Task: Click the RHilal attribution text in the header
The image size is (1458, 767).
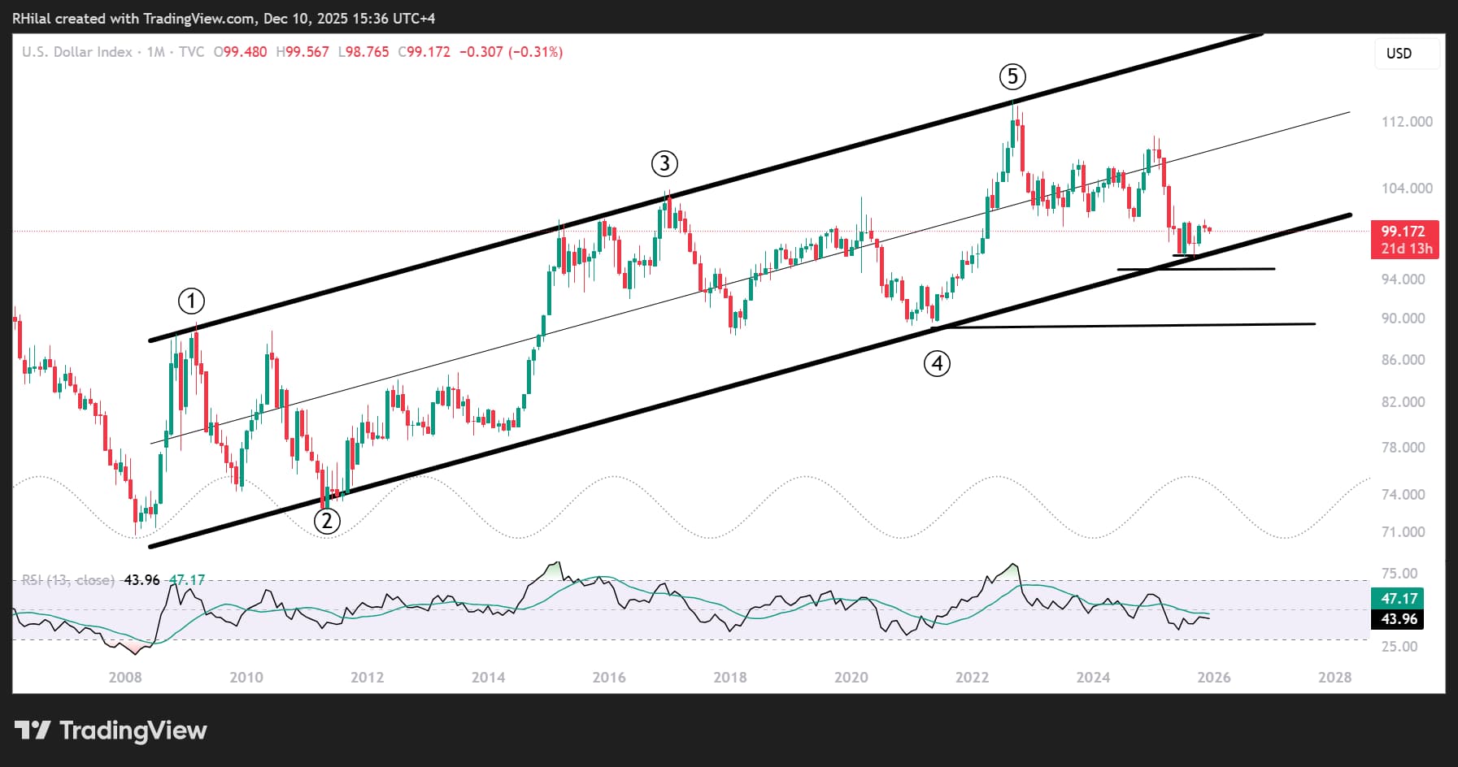Action: [x=33, y=18]
